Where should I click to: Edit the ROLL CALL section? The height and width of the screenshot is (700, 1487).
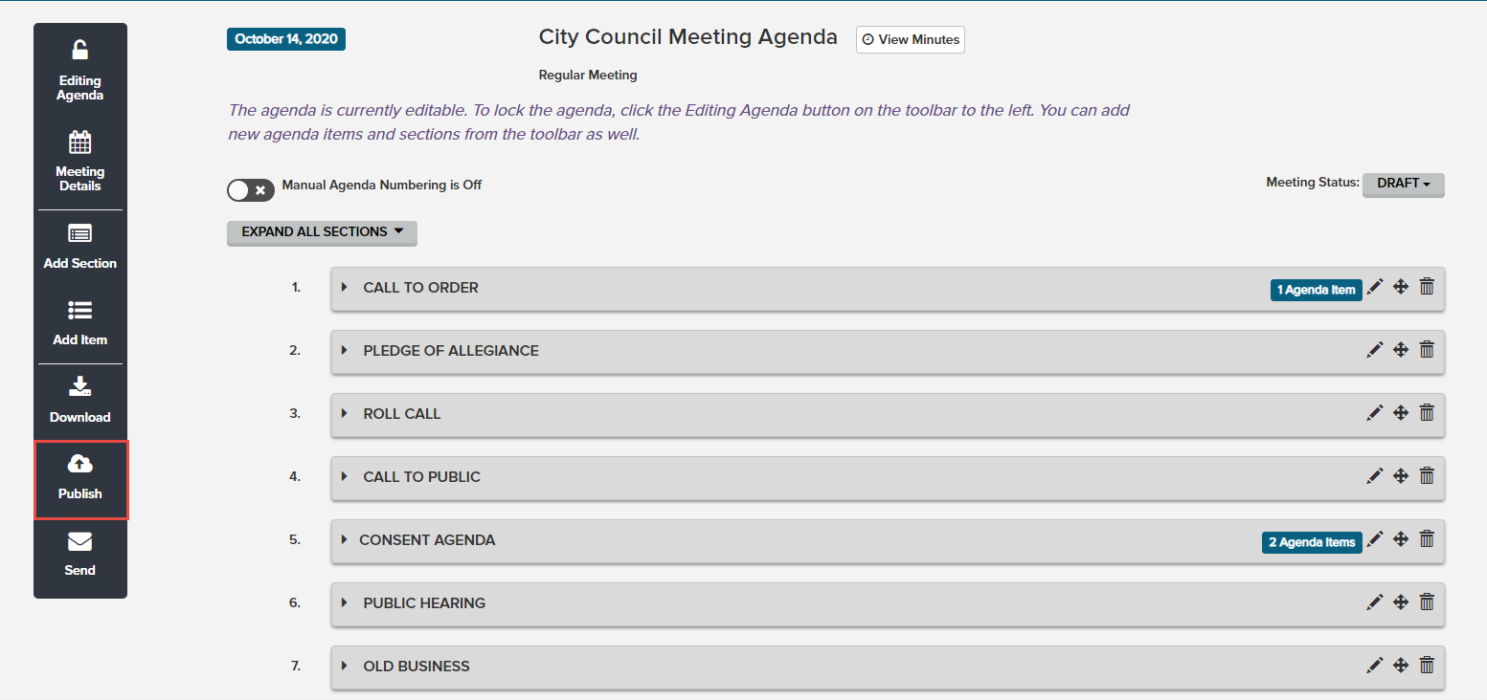click(x=1375, y=413)
